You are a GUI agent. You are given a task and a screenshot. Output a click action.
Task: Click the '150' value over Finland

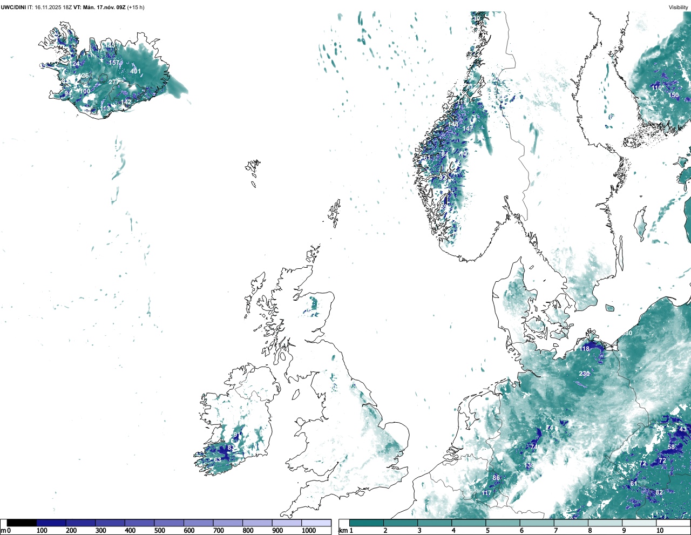pos(674,95)
